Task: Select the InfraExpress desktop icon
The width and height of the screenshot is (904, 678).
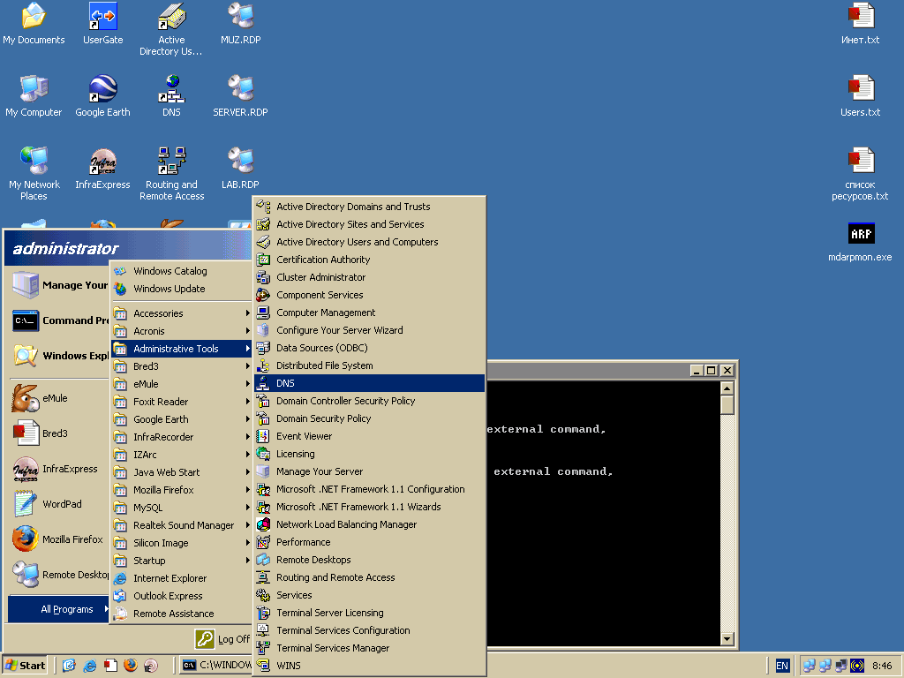Action: pyautogui.click(x=102, y=169)
